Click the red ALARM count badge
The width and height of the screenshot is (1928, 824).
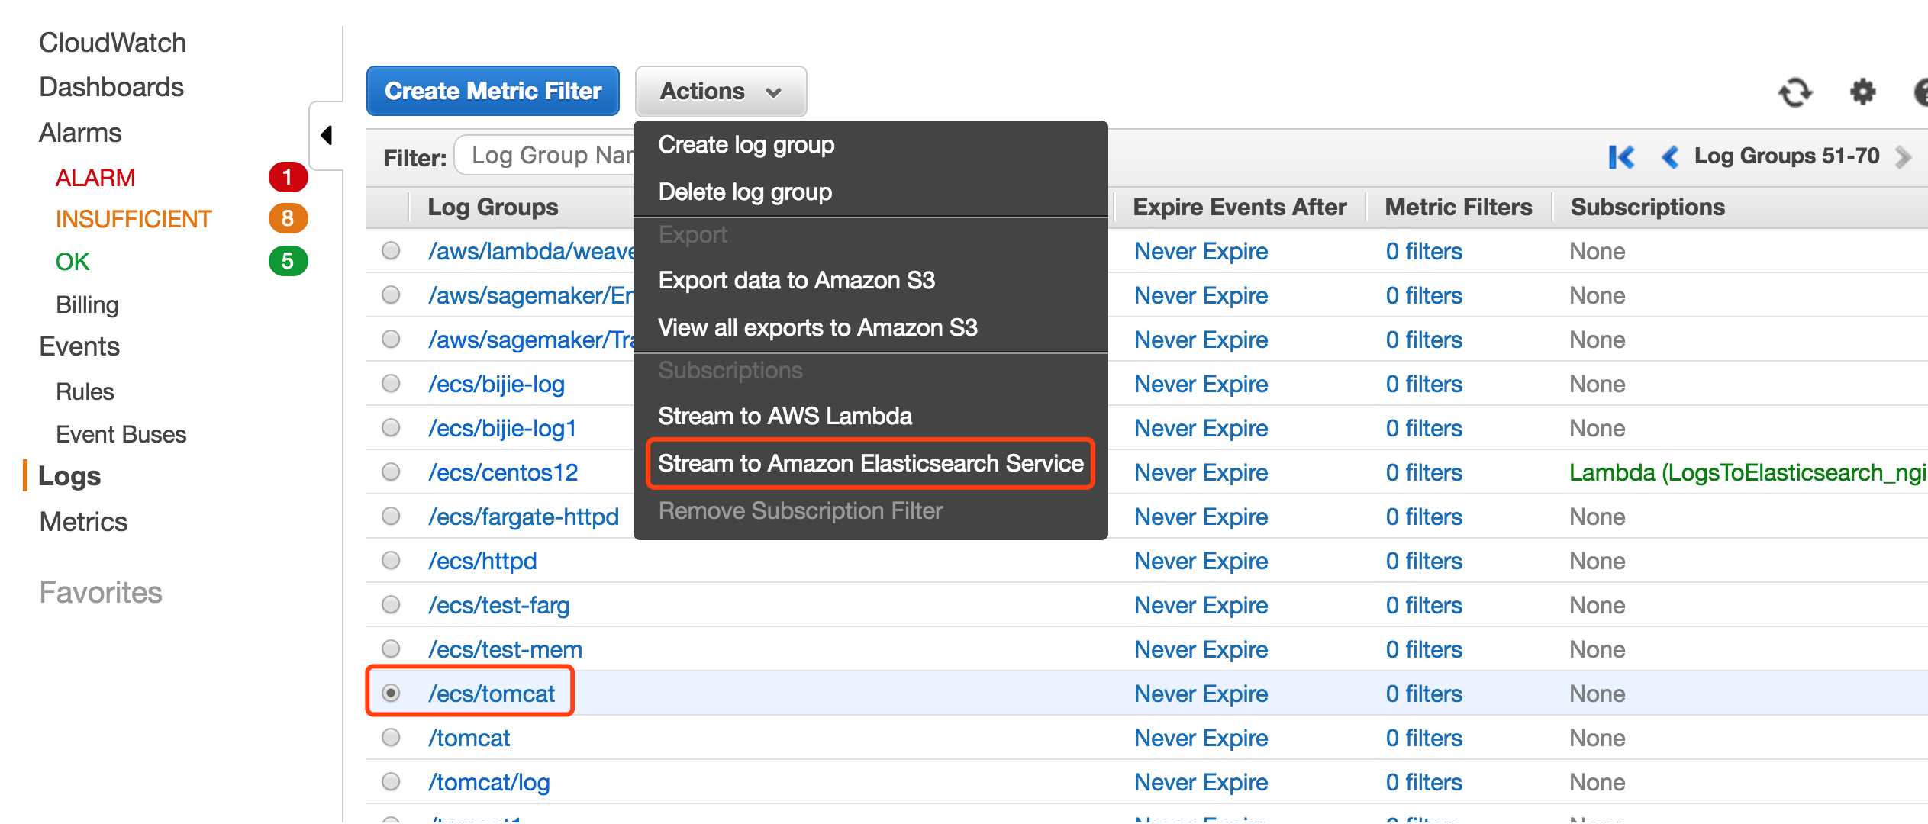(288, 178)
